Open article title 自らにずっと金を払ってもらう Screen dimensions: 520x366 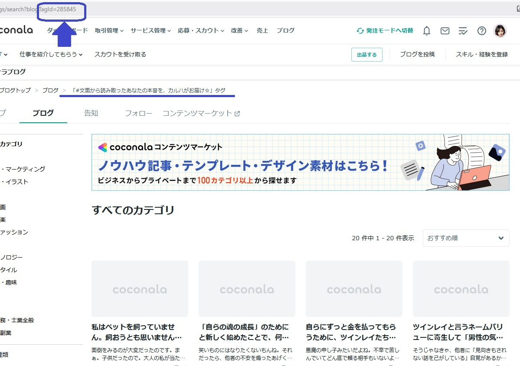pos(351,332)
